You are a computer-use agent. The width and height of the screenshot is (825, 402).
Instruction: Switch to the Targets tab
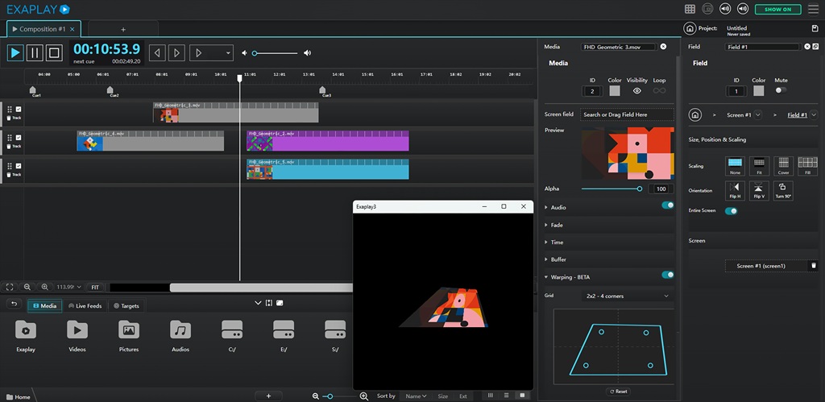(126, 306)
